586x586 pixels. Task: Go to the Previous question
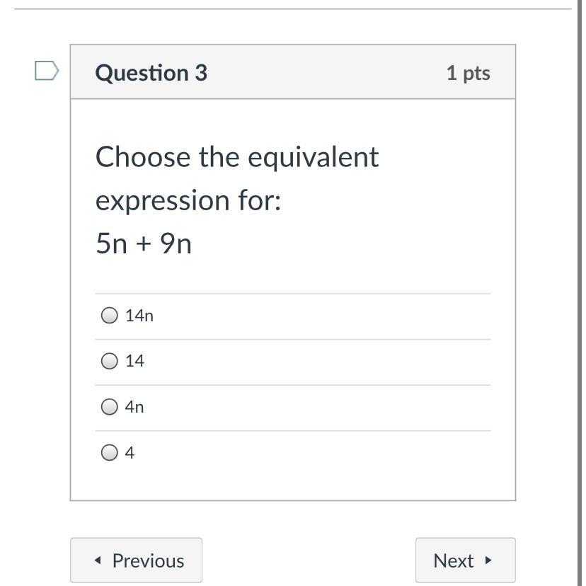136,561
